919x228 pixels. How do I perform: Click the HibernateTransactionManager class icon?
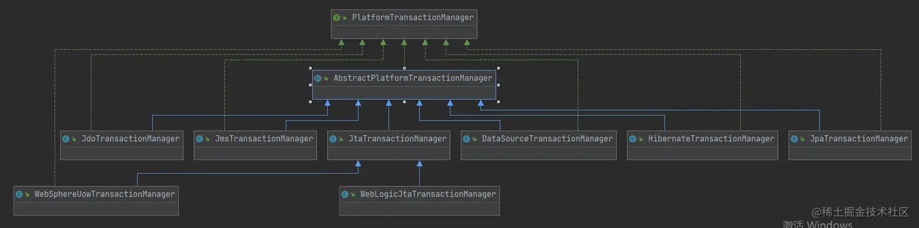[633, 139]
